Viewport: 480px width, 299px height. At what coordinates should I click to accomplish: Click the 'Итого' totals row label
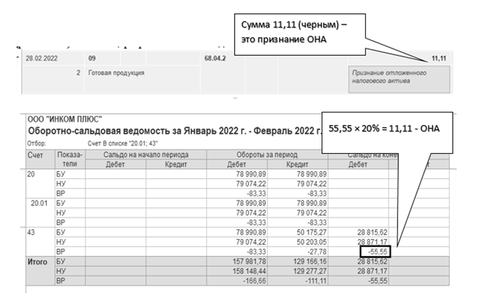[x=37, y=262]
